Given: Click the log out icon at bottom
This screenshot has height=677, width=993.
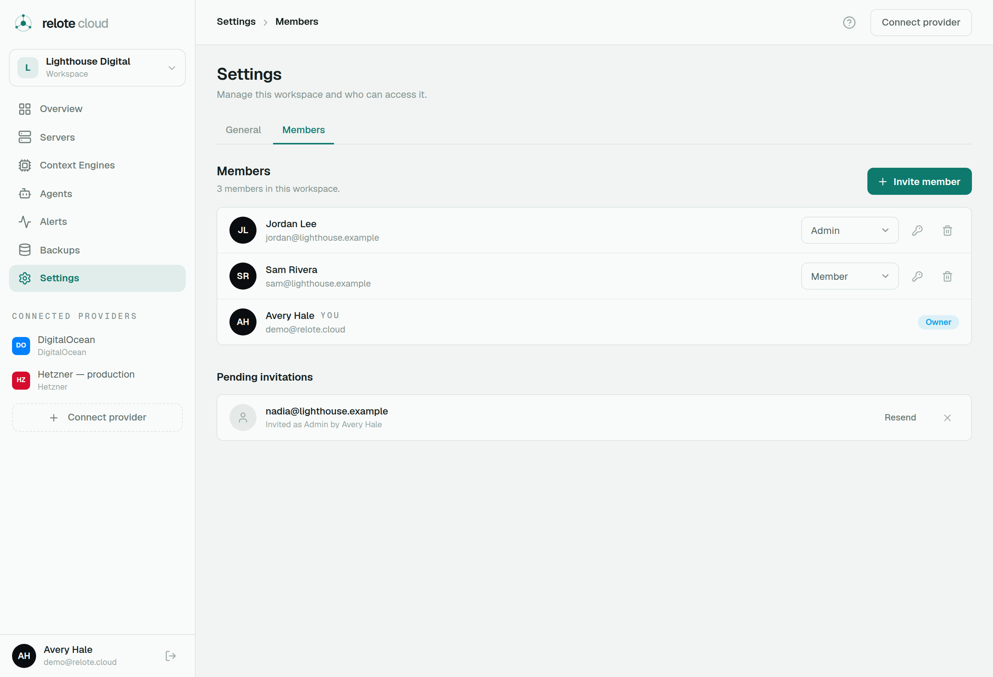Looking at the screenshot, I should pyautogui.click(x=170, y=656).
